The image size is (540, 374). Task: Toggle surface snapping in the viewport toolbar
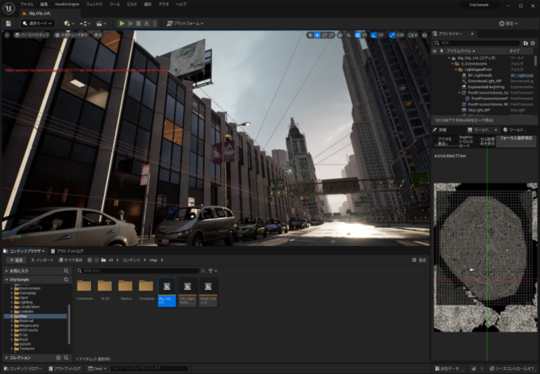tap(348, 35)
